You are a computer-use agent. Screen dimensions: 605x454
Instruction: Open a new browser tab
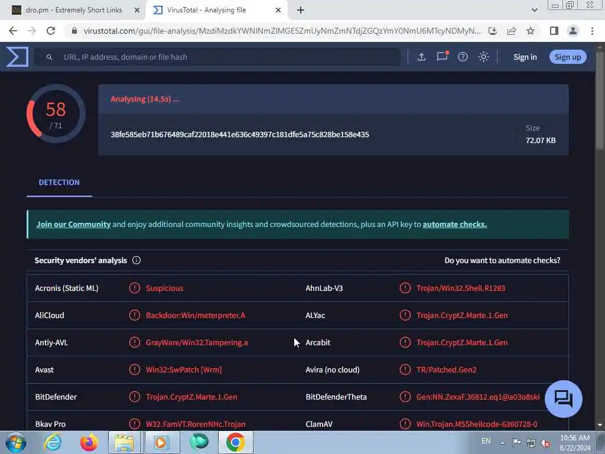coord(301,11)
